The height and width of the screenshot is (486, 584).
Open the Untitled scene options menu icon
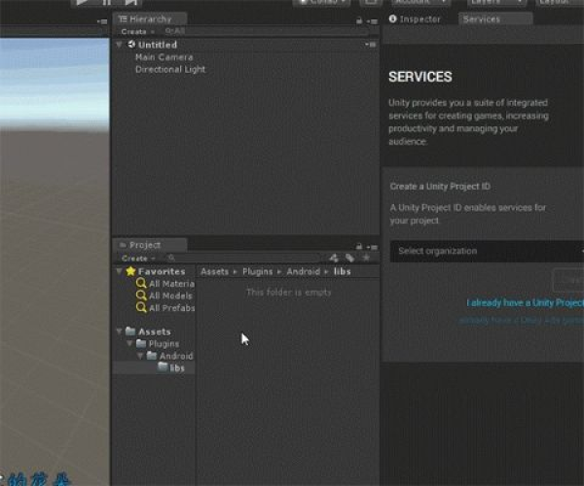tap(370, 45)
